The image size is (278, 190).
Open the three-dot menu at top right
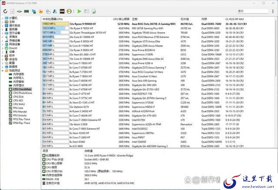(x=273, y=11)
